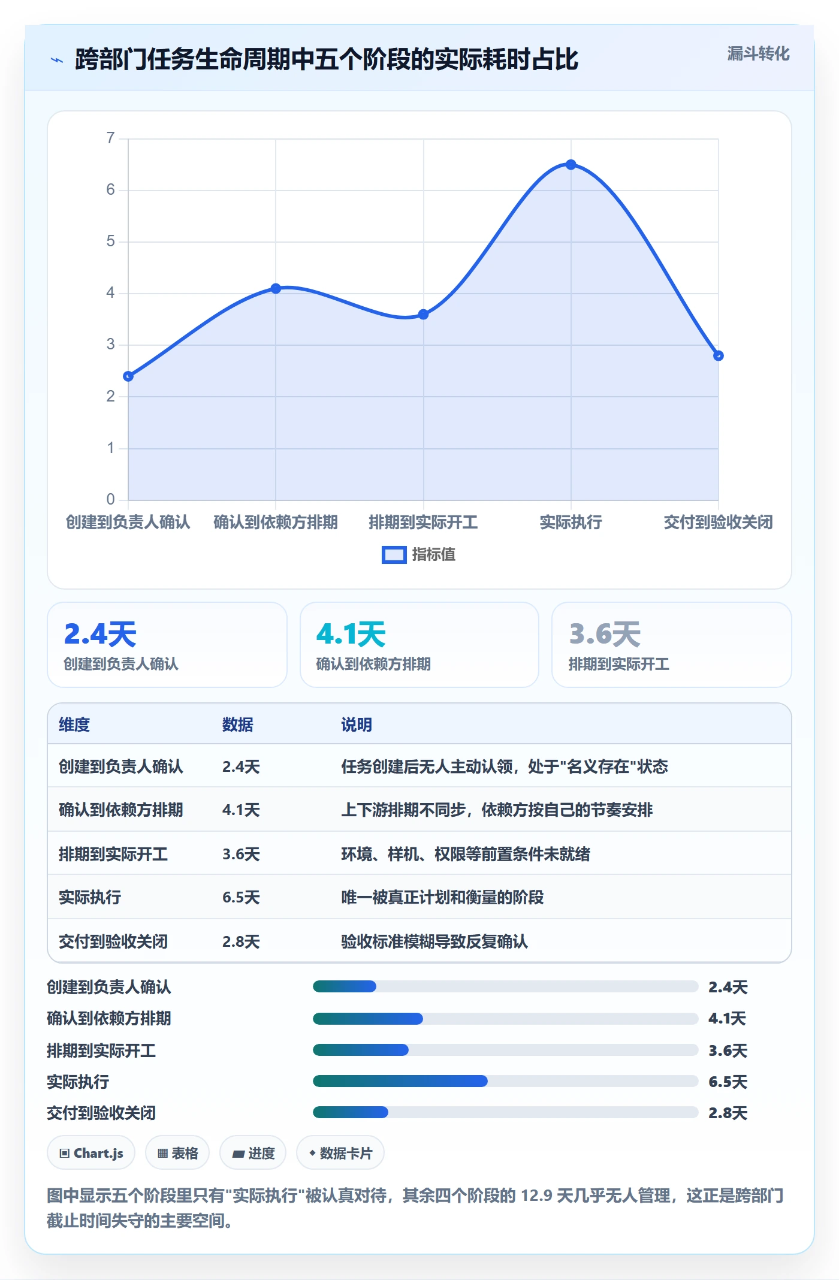This screenshot has width=839, height=1280.
Task: Click the progress bar for 交付到验收关闭
Action: click(505, 1112)
